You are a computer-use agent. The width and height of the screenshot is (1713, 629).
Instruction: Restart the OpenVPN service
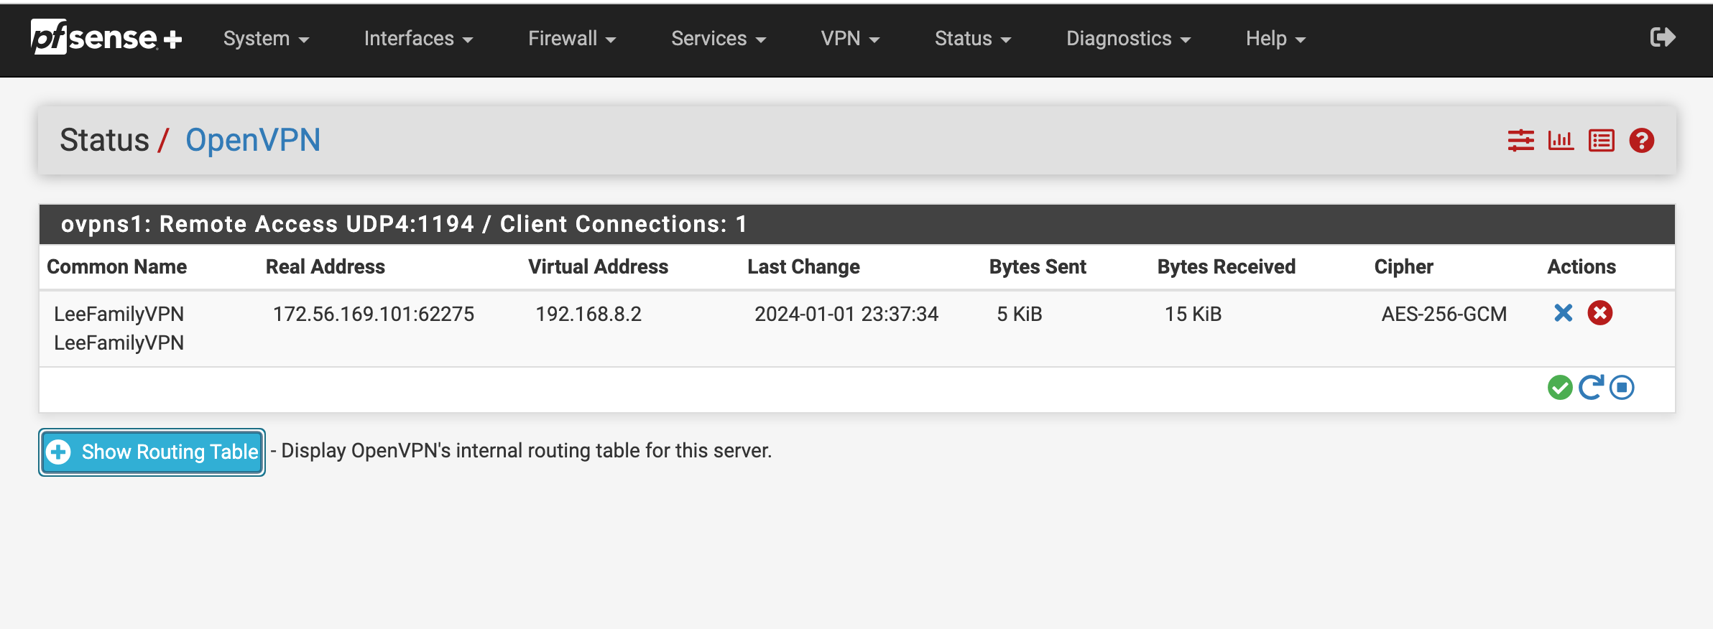pos(1591,388)
